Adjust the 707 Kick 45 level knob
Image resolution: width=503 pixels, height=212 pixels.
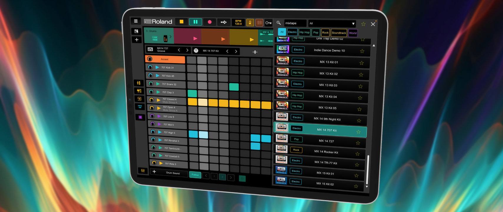coord(151,75)
